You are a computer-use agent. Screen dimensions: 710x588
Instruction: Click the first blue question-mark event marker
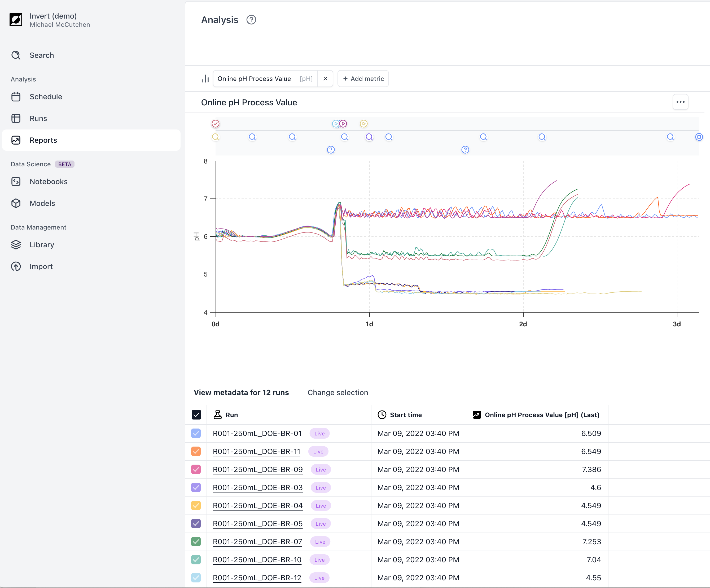(x=331, y=150)
